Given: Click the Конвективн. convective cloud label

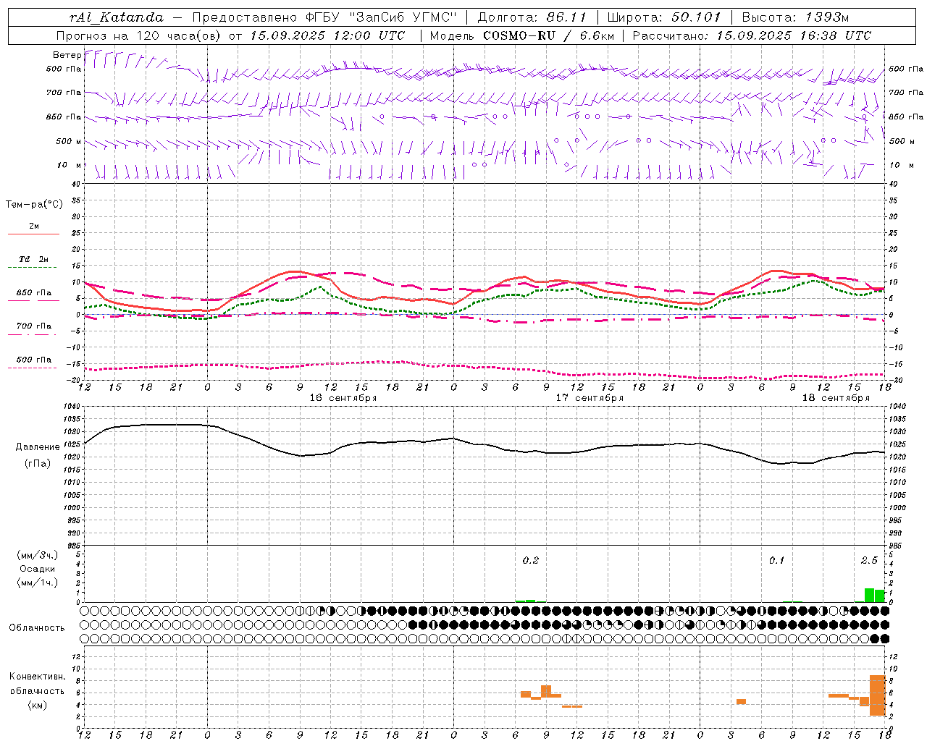Looking at the screenshot, I should click(37, 677).
